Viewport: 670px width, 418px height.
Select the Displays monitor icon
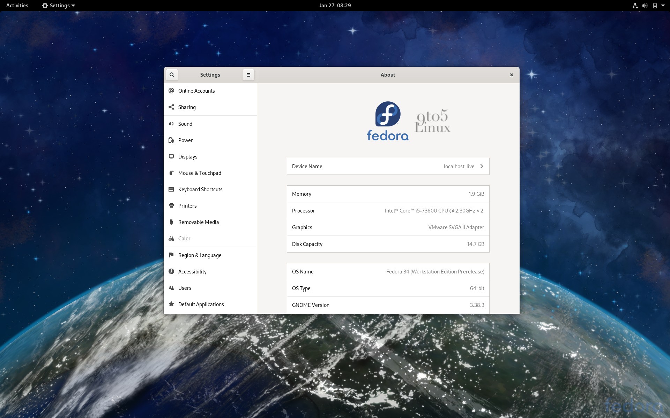pyautogui.click(x=171, y=156)
